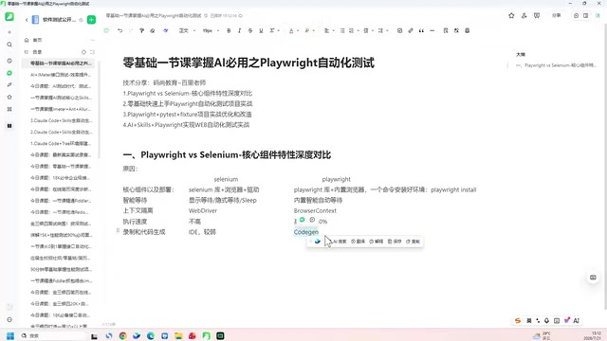Viewport: 607px width, 341px height.
Task: Click explain in the selection popup
Action: click(377, 242)
